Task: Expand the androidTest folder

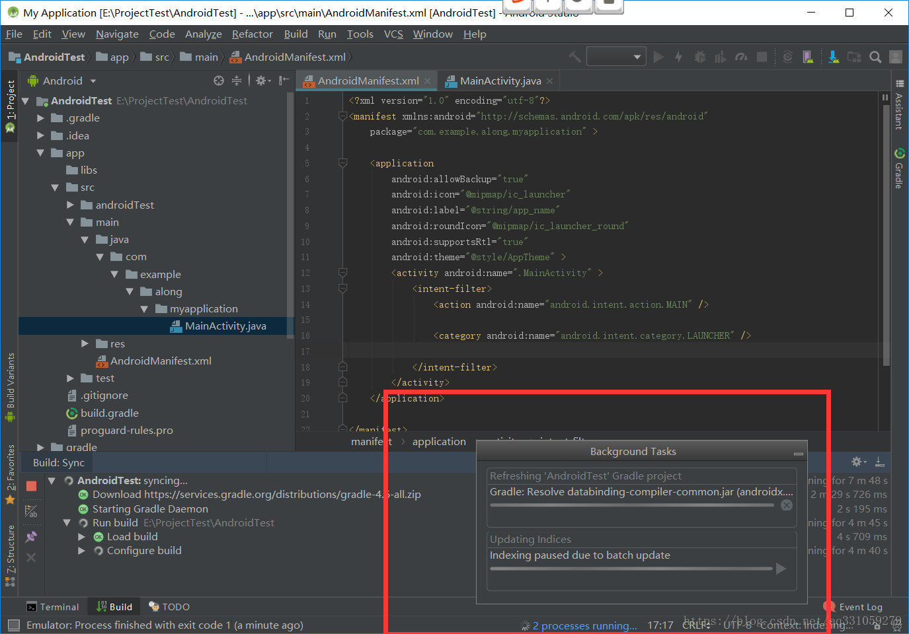Action: [70, 205]
